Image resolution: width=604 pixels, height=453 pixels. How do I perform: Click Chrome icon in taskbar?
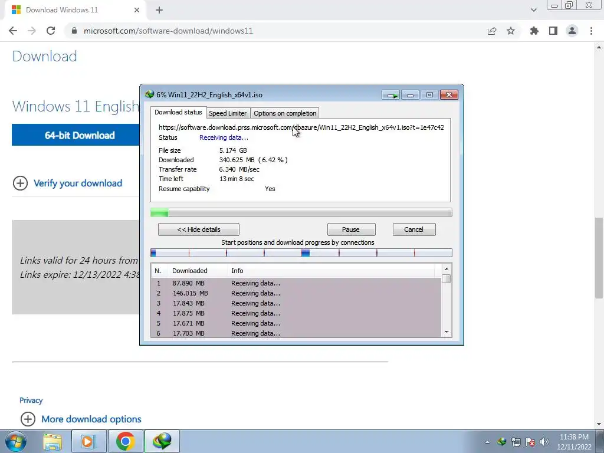coord(125,441)
